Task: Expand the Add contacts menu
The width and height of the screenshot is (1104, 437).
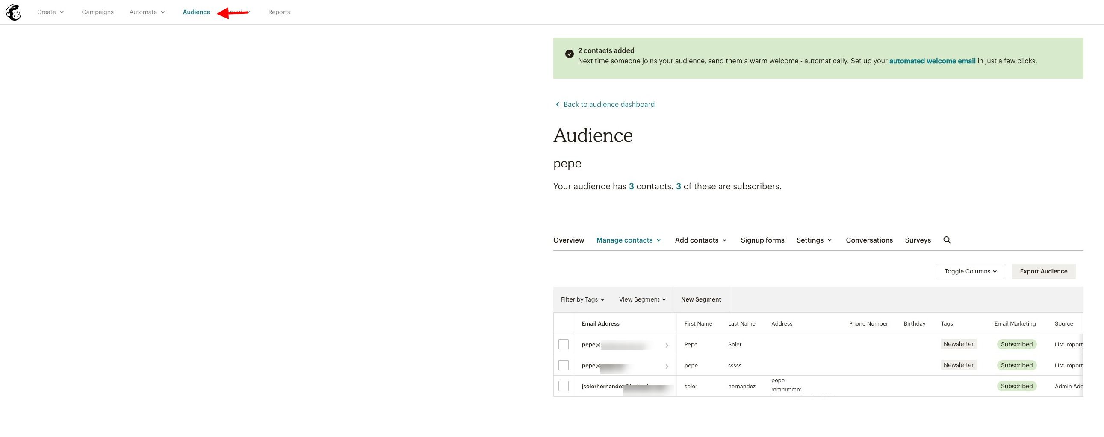Action: click(701, 240)
